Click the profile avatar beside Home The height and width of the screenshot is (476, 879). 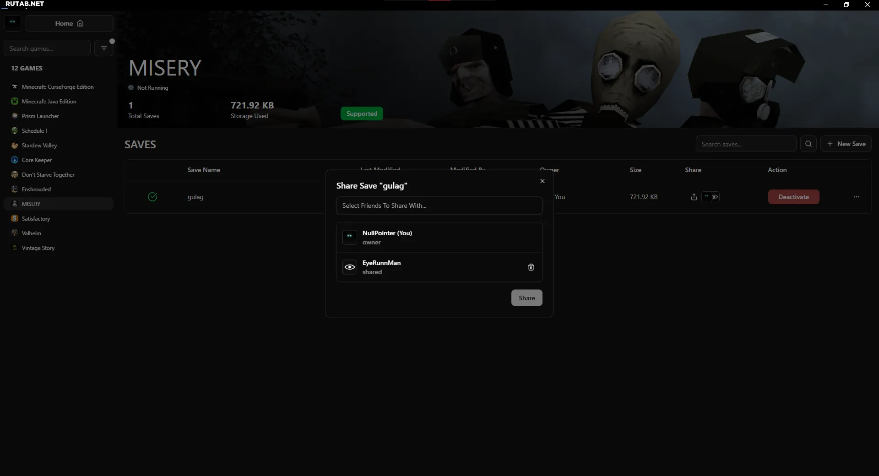pyautogui.click(x=13, y=23)
